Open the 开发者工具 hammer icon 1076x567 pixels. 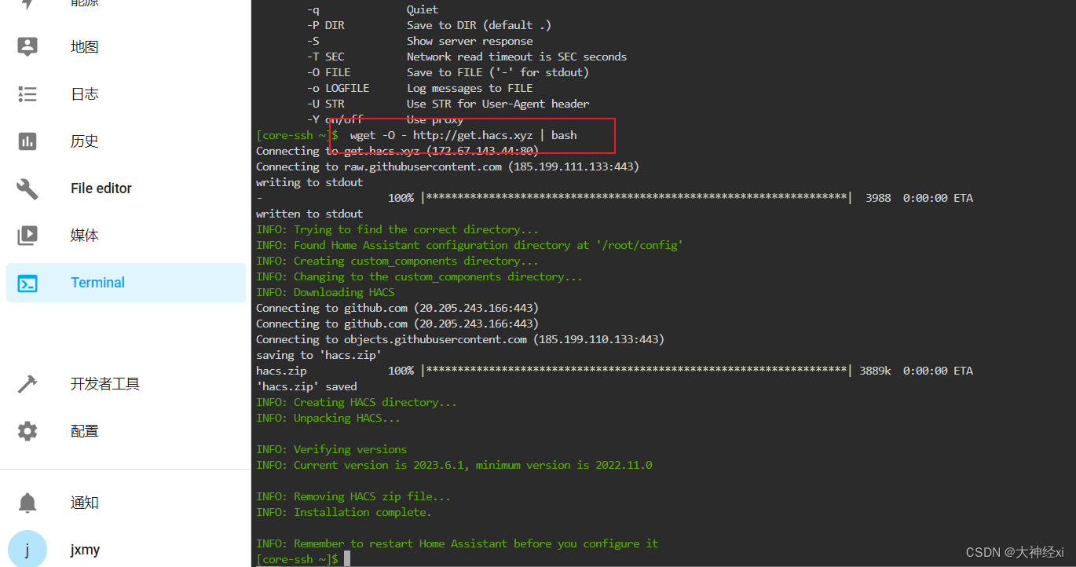[x=27, y=384]
